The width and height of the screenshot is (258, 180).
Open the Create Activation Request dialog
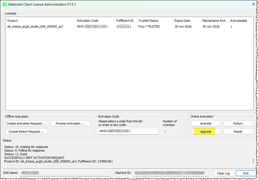point(26,123)
